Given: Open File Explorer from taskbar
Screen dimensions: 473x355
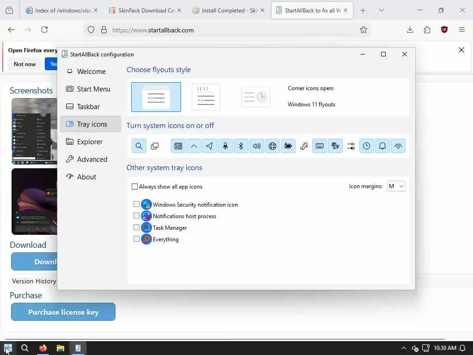Looking at the screenshot, I should tap(61, 348).
